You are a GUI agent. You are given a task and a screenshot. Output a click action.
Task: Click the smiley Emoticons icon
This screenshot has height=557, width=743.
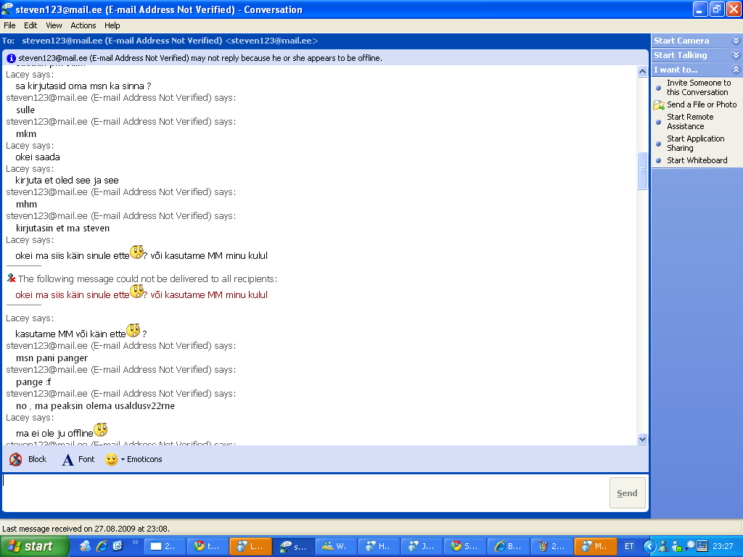tap(111, 459)
